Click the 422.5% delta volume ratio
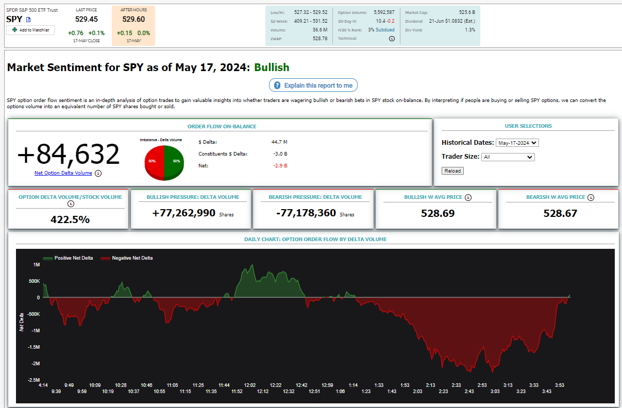622x408 pixels. [x=70, y=219]
